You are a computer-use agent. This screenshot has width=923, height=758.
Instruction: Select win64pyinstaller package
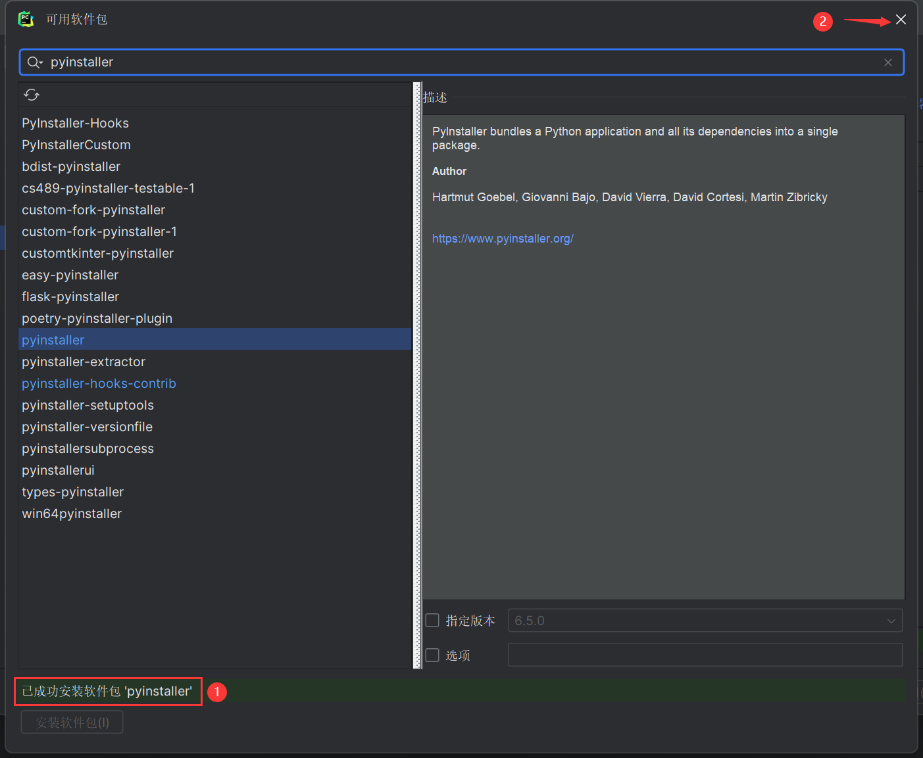click(x=214, y=513)
